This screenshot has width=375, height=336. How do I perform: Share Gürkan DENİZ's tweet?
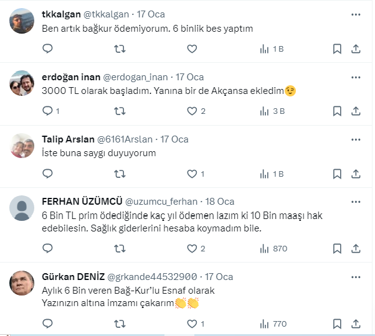pos(356,324)
